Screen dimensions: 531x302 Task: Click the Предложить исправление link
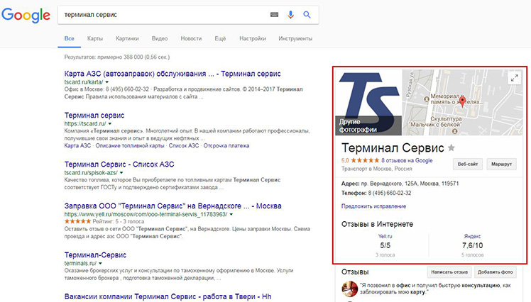[x=374, y=206]
